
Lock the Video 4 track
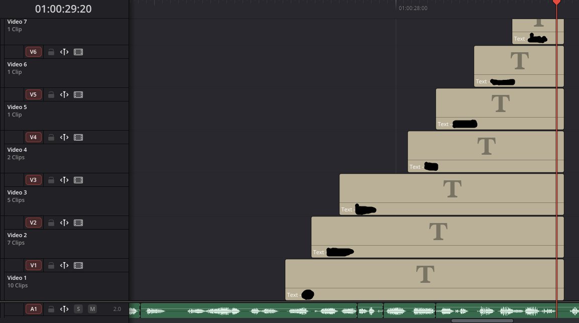click(51, 137)
